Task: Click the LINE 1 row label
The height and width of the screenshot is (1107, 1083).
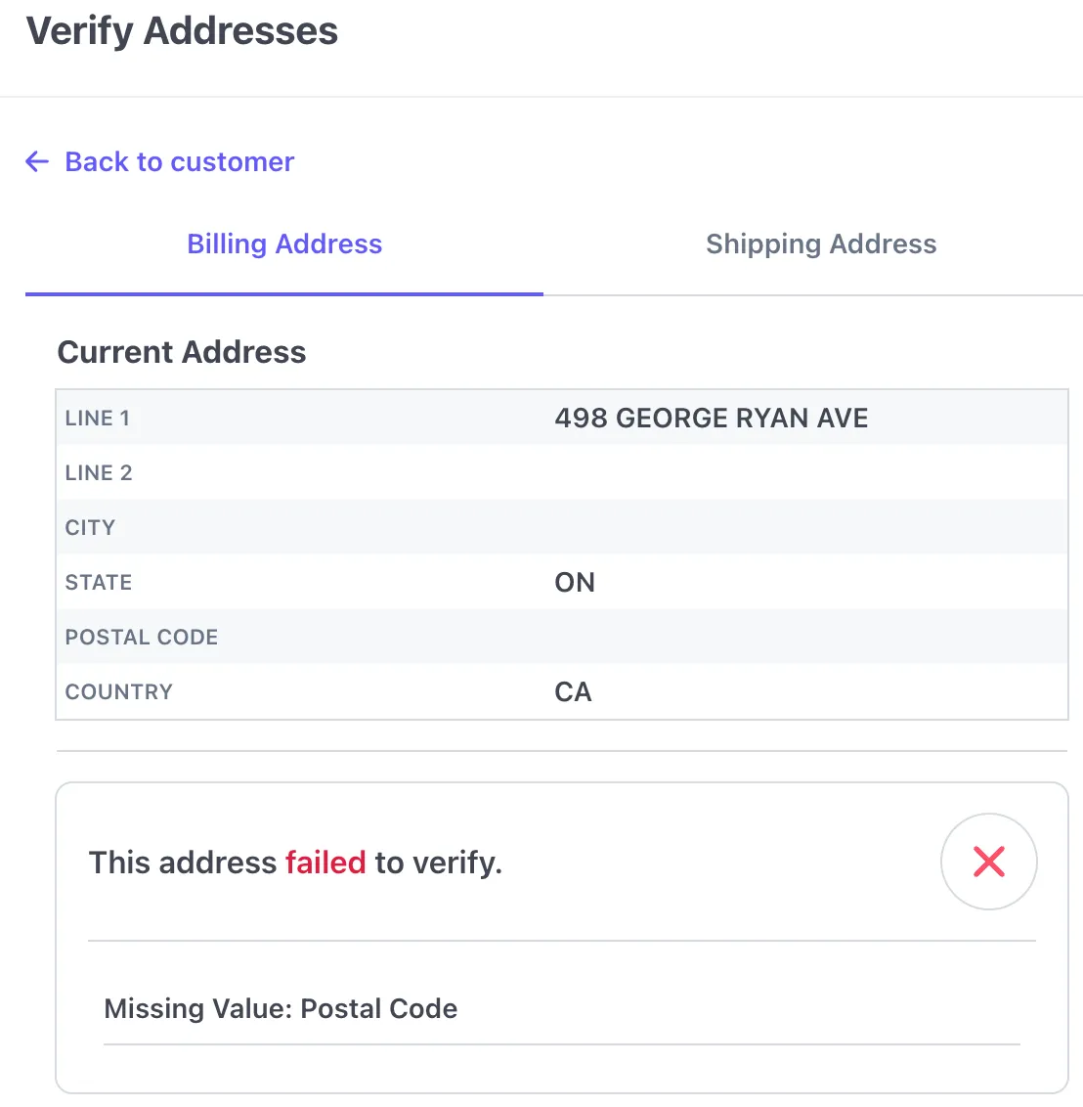Action: pyautogui.click(x=98, y=418)
